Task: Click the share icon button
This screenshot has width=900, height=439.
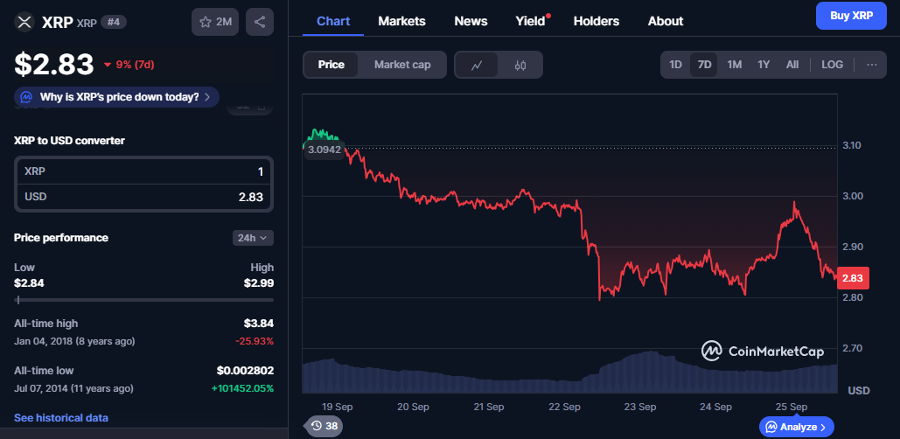Action: 260,21
